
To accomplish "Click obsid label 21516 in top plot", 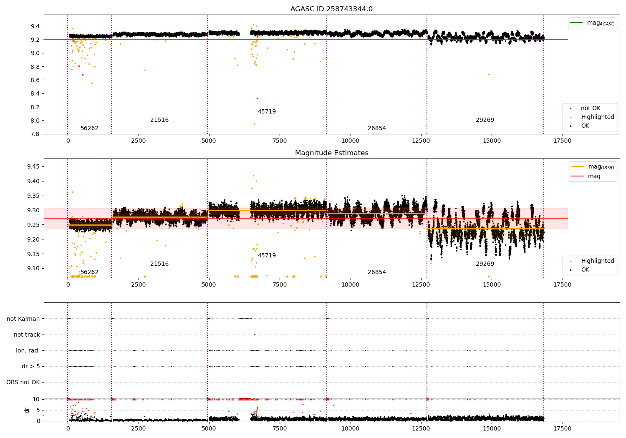I will (159, 120).
